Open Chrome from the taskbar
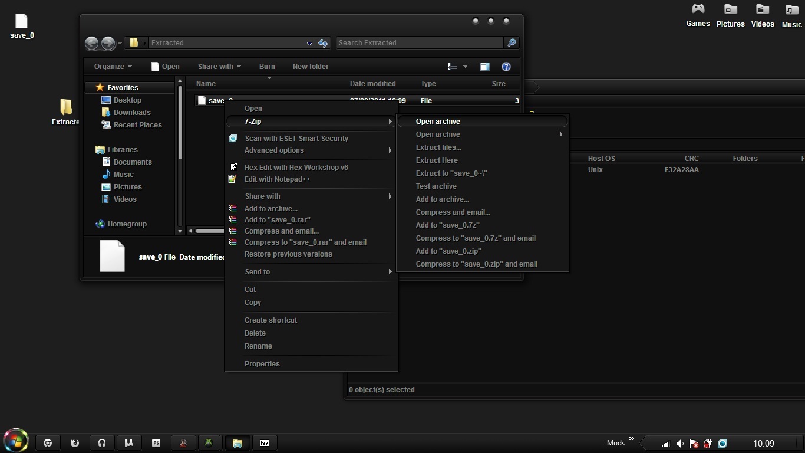This screenshot has height=453, width=805. click(48, 443)
